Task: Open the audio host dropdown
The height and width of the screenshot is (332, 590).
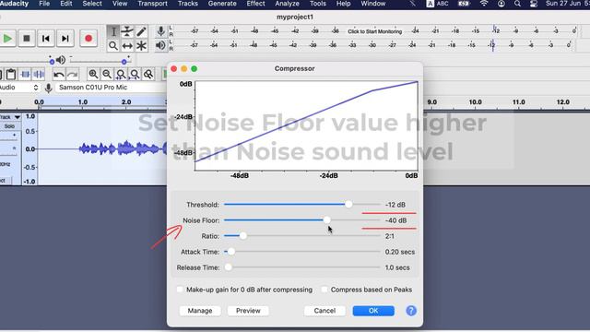Action: pyautogui.click(x=18, y=88)
